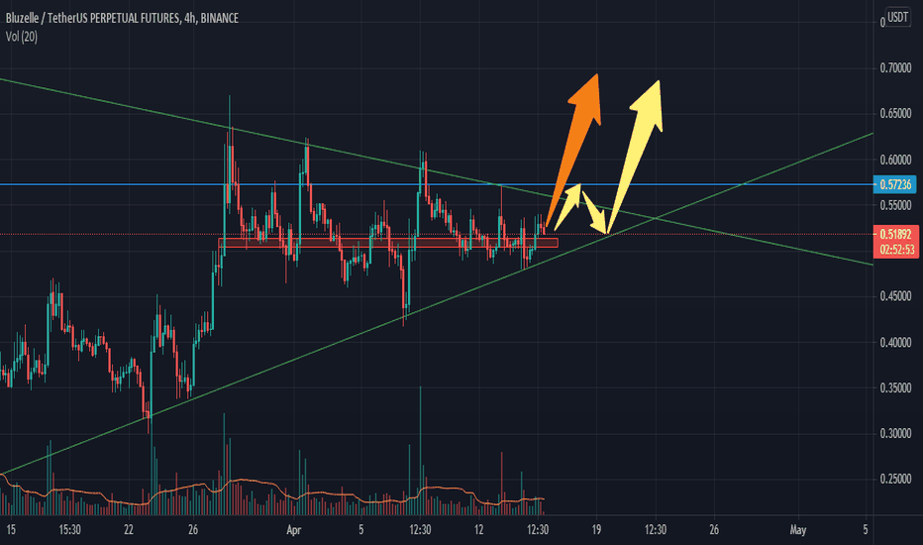This screenshot has width=923, height=545.
Task: Click the 0.25000 price axis value
Action: (x=895, y=479)
